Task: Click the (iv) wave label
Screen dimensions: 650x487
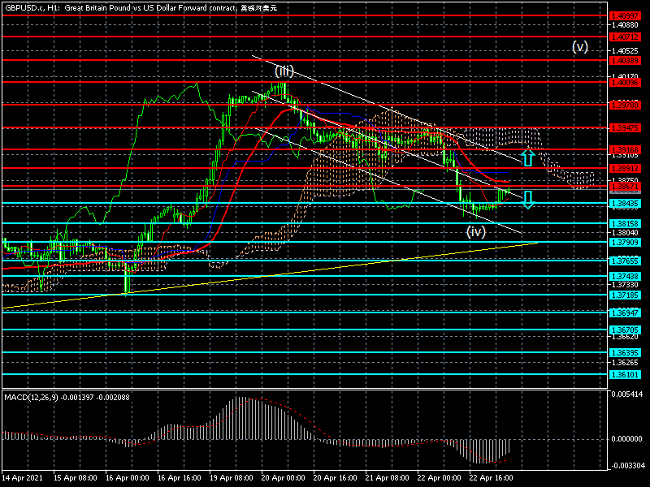Action: [x=476, y=231]
